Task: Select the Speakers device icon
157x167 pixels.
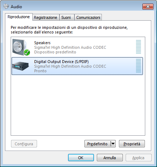Action: coord(21,47)
